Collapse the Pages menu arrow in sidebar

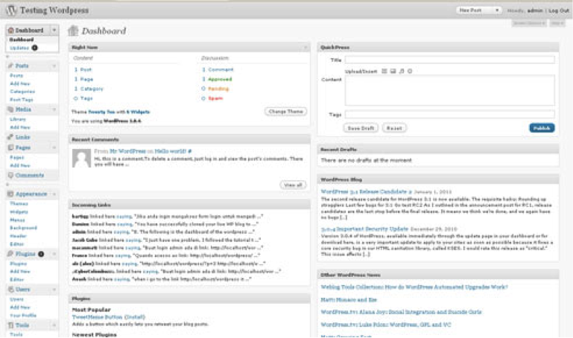coord(54,147)
